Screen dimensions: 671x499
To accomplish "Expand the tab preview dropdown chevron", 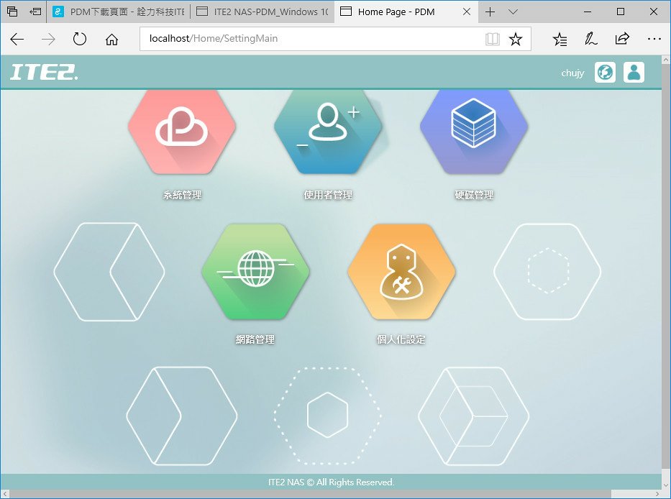I will tap(513, 12).
